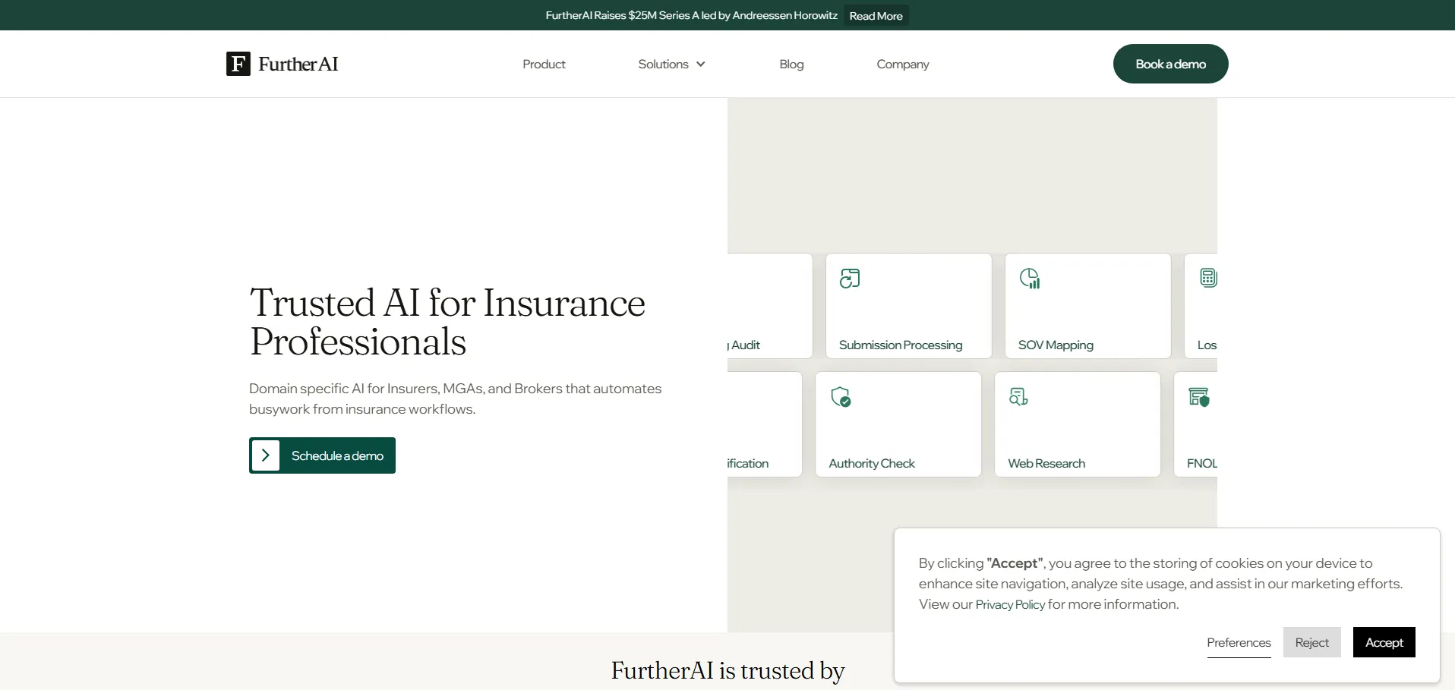Click Read More in the announcement banner
Screen dimensions: 1455x690
tap(876, 16)
